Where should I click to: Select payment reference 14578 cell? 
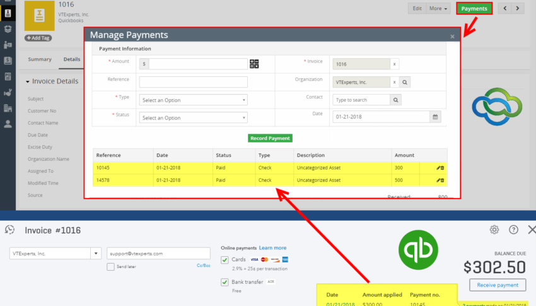pos(123,180)
